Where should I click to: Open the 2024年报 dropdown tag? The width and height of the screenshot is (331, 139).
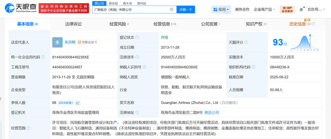click(66, 103)
